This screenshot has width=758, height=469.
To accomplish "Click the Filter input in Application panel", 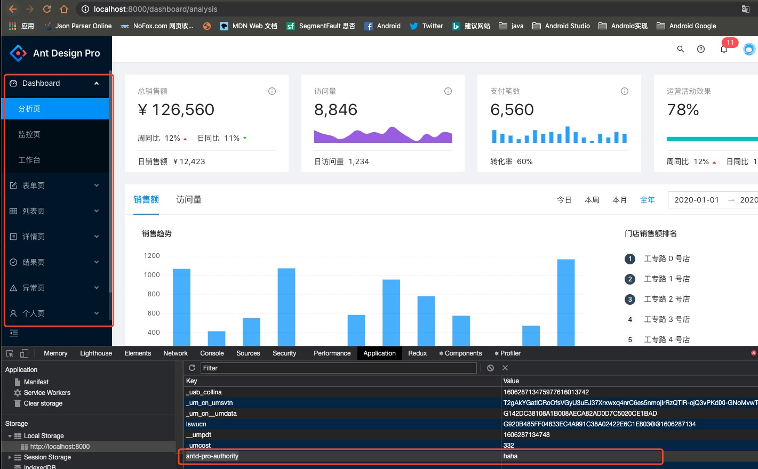I will click(339, 368).
